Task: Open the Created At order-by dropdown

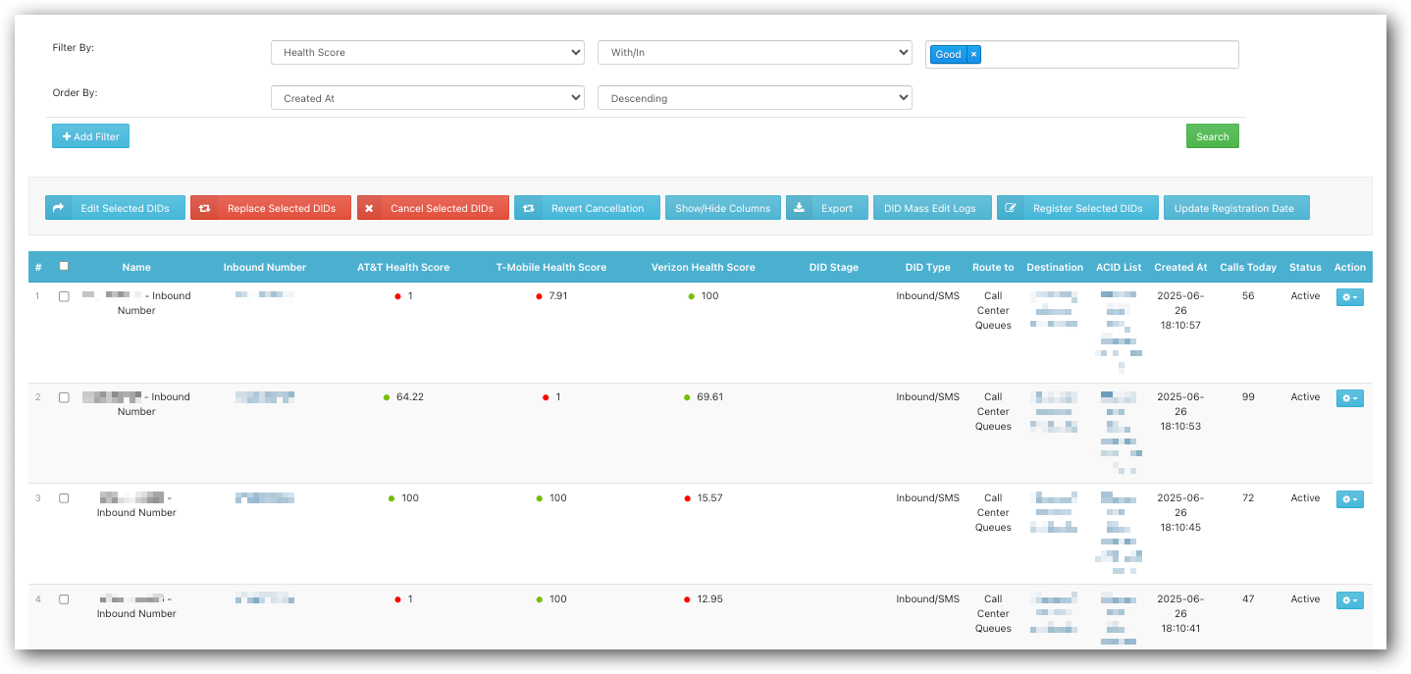Action: [x=427, y=98]
